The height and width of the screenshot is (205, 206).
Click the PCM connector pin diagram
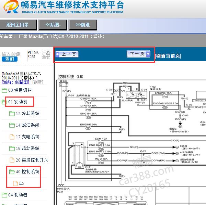(x=106, y=201)
